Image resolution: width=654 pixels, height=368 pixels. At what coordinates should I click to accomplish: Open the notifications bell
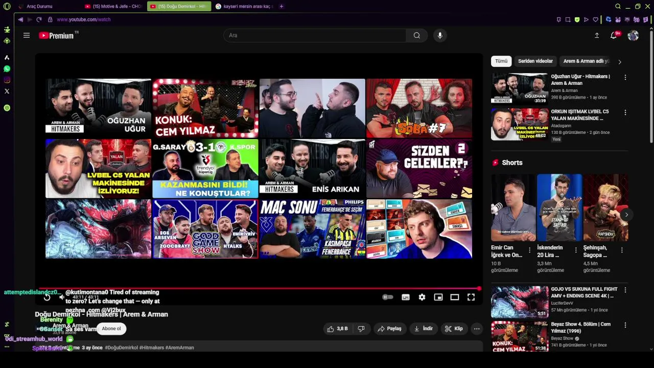(614, 35)
